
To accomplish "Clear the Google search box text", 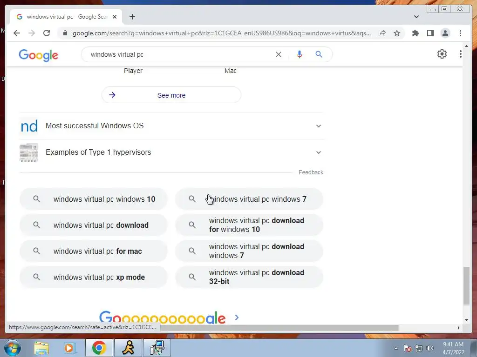I will click(x=279, y=54).
